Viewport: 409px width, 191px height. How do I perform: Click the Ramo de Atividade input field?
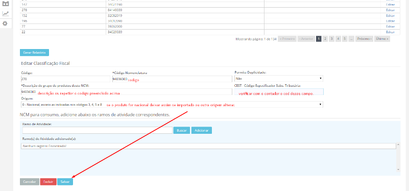click(x=98, y=130)
